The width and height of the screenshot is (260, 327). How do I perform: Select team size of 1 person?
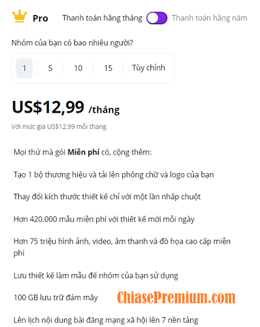(24, 68)
